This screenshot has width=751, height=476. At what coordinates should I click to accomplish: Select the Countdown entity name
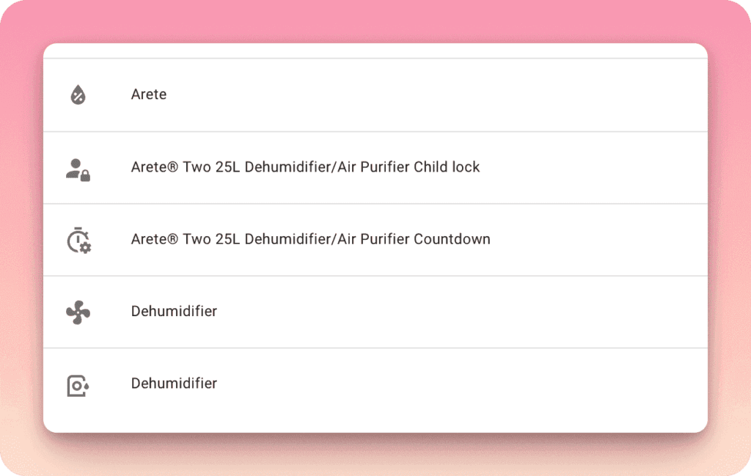[x=310, y=239]
